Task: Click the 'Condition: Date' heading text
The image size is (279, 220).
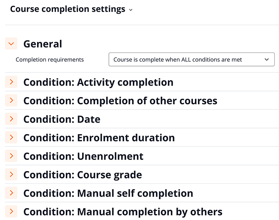Action: point(62,119)
